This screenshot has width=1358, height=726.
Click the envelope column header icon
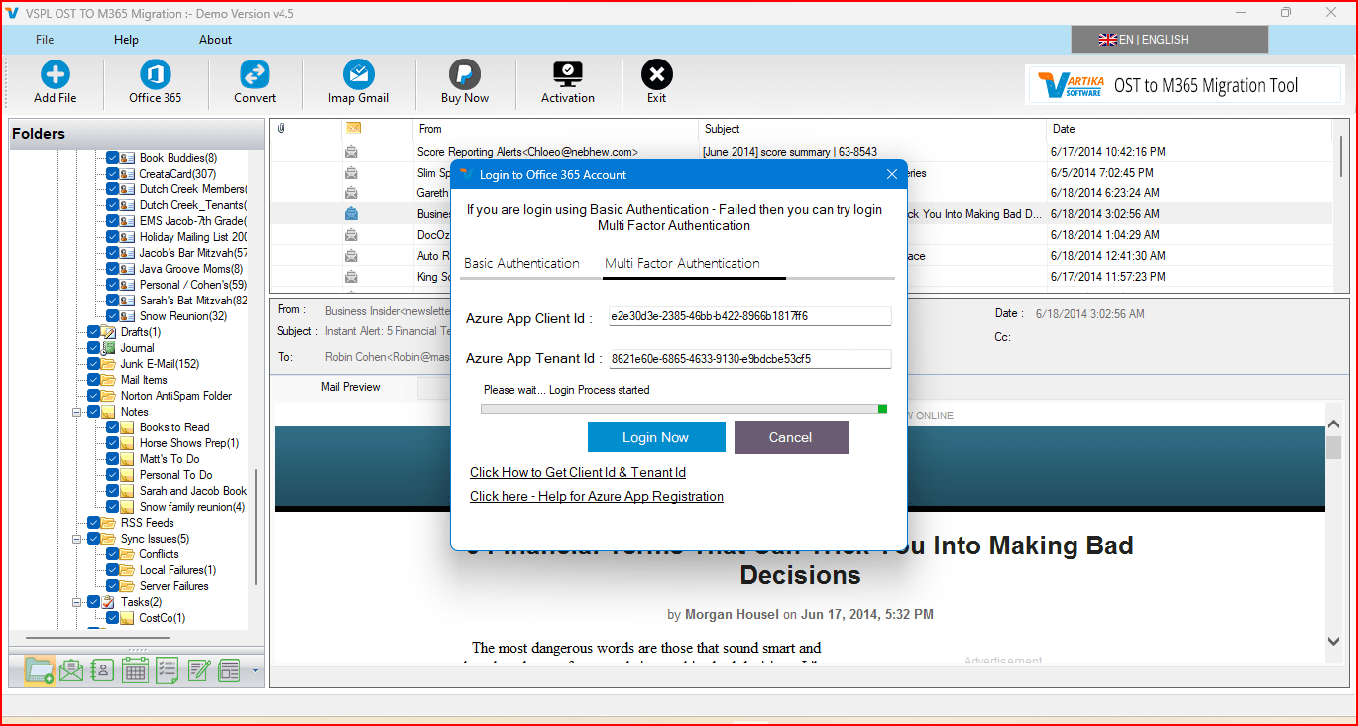coord(353,129)
